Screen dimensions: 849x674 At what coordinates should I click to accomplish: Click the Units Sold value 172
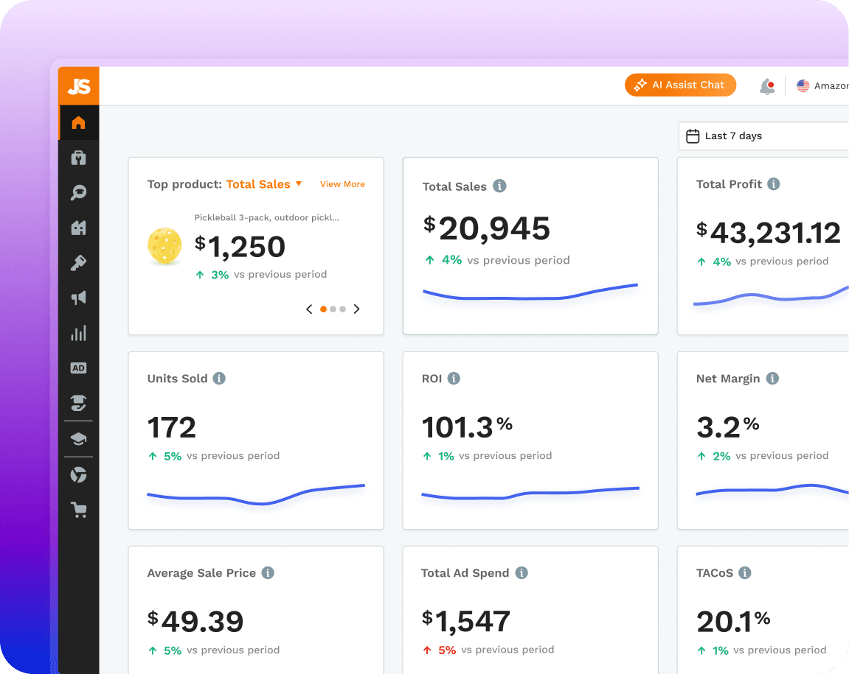point(172,427)
